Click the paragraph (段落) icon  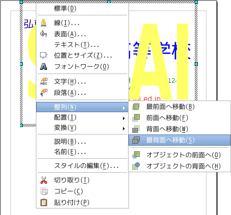pyautogui.click(x=44, y=93)
